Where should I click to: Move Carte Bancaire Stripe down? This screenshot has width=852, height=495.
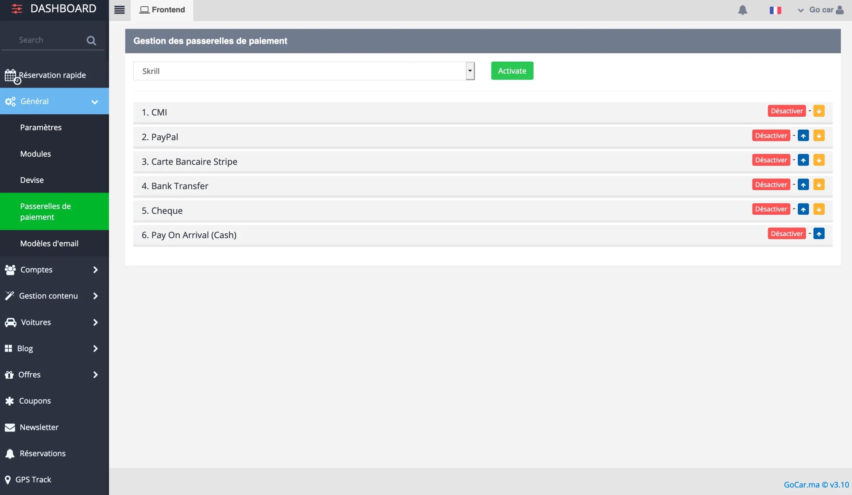[819, 160]
